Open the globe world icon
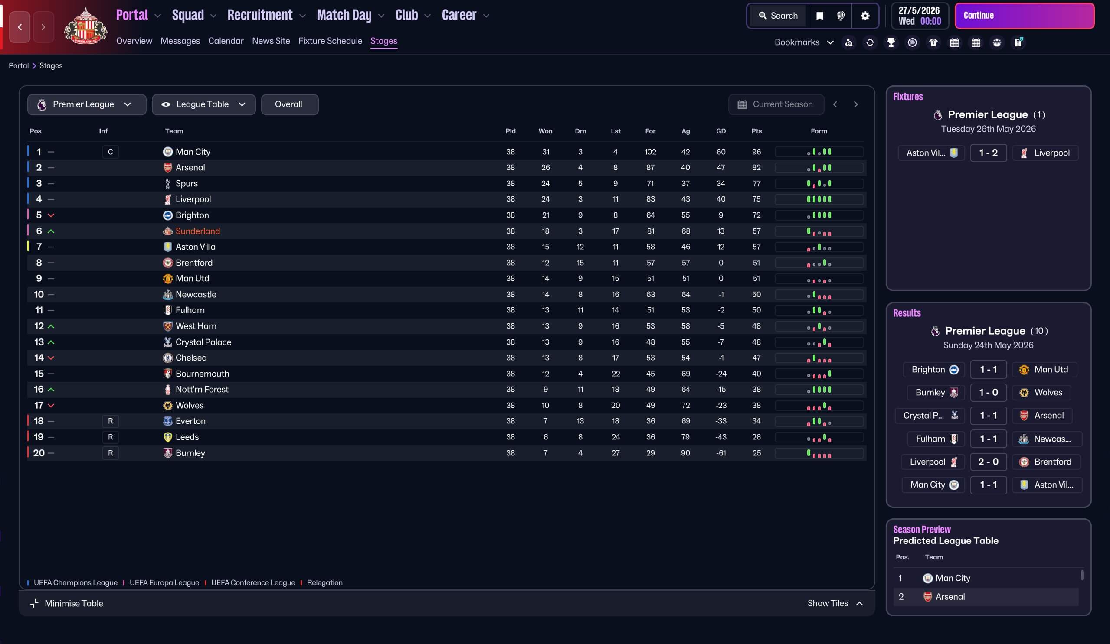 coord(841,16)
